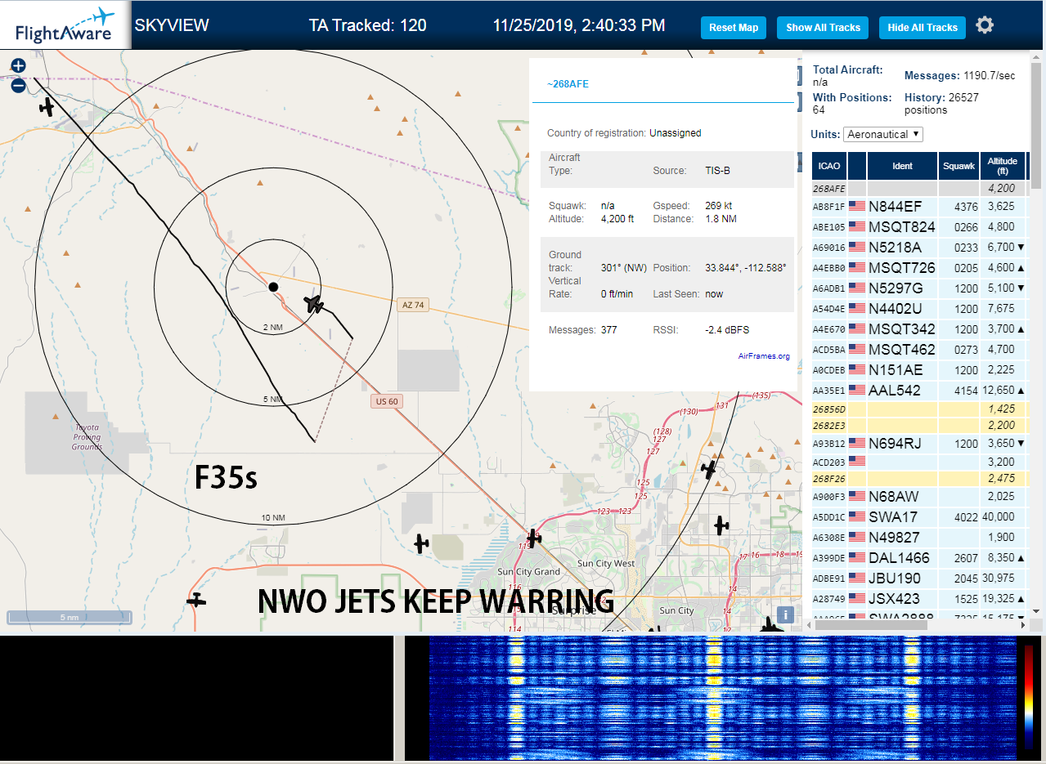Click the TA Tracked: 120 header text

(367, 25)
